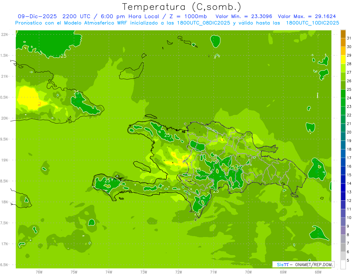Click the "73W" longitude axis label
Screen dimensions: 357x276
click(x=144, y=272)
